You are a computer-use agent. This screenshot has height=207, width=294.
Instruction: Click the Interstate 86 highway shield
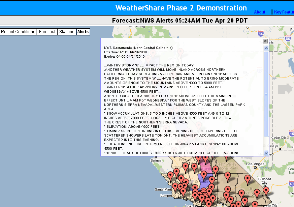point(287,38)
